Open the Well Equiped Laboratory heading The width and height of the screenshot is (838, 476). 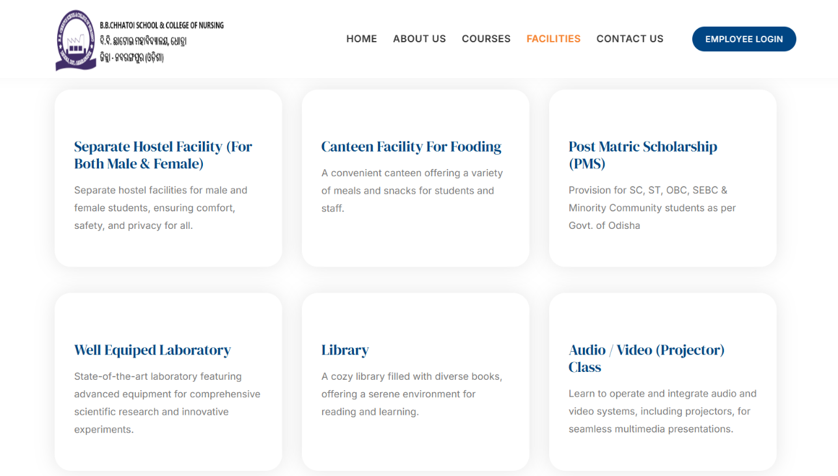click(x=152, y=350)
